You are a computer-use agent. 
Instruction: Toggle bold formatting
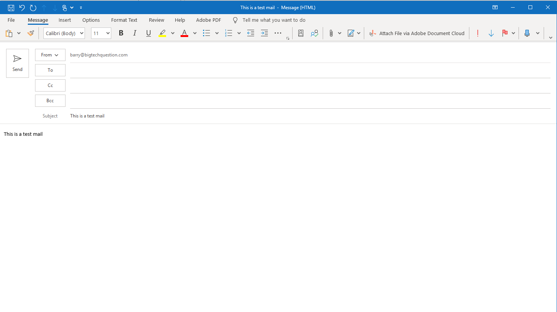(x=121, y=33)
